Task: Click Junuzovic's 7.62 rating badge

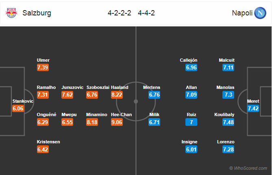Action: click(67, 95)
